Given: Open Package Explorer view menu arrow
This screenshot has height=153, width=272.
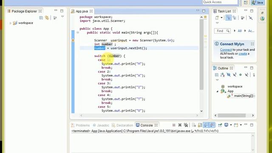Looking at the screenshot, I should click(x=62, y=17).
